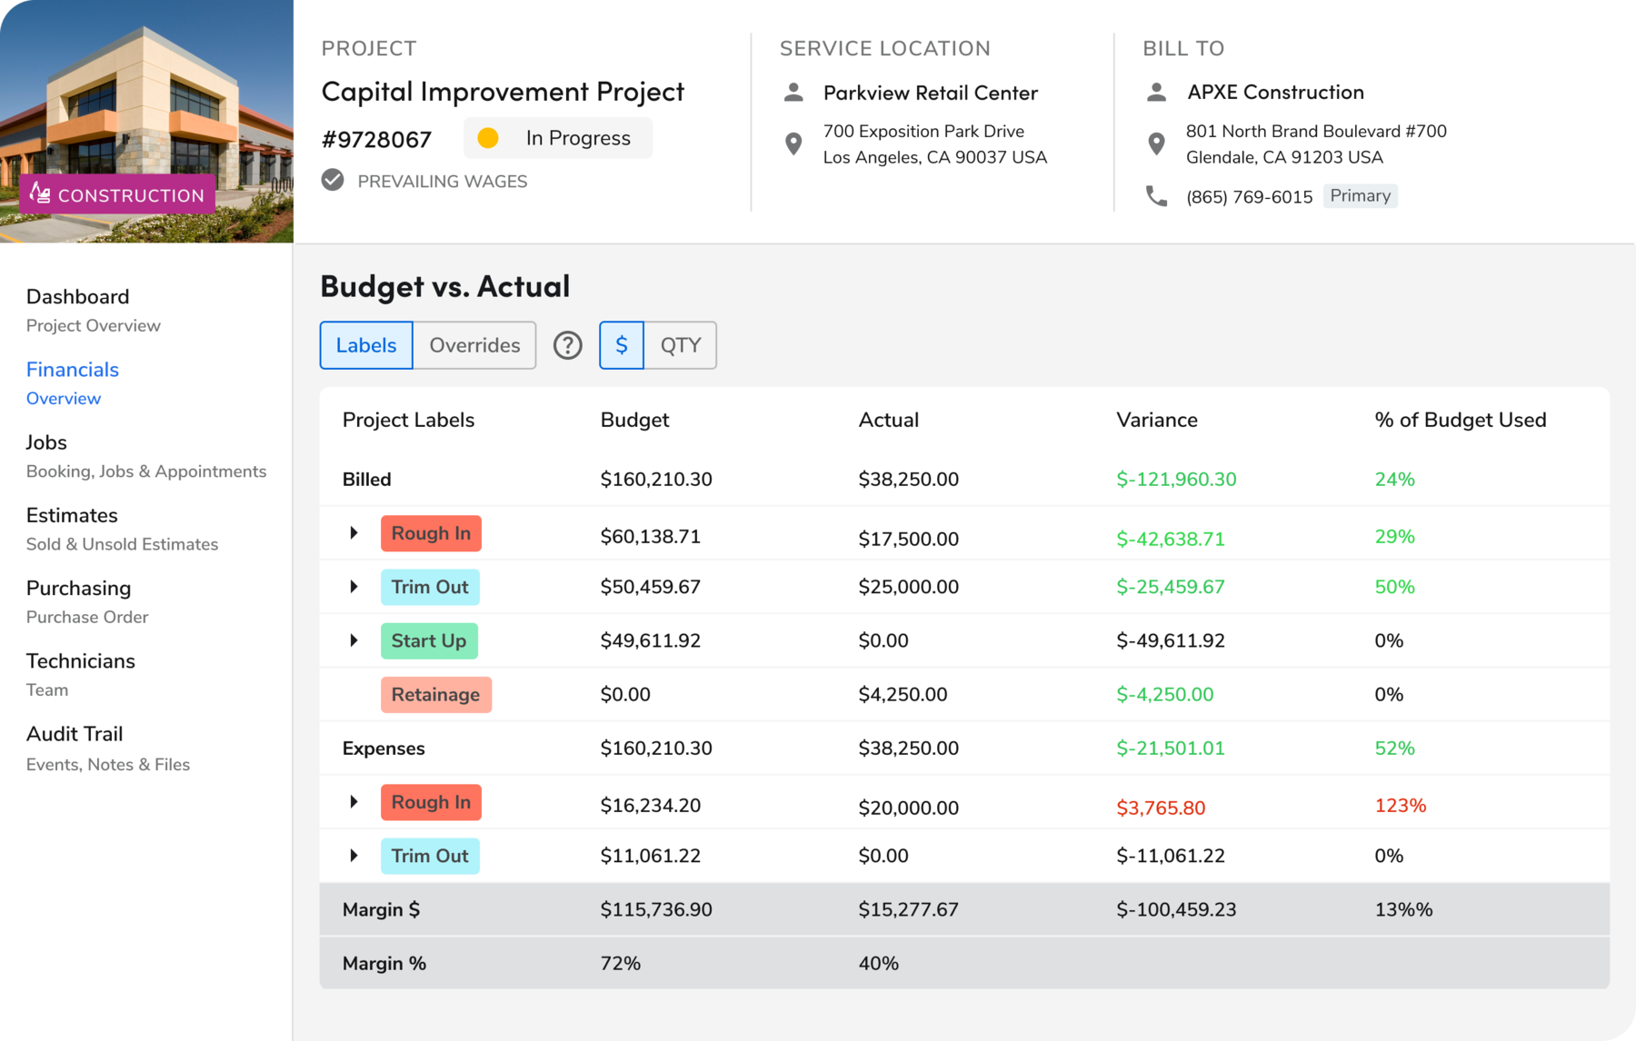Switch the view toggle to QTY
The image size is (1636, 1041).
680,345
